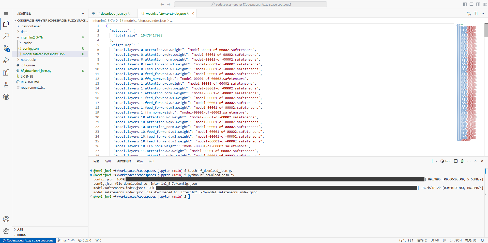Open editor More Actions ellipsis

click(482, 13)
